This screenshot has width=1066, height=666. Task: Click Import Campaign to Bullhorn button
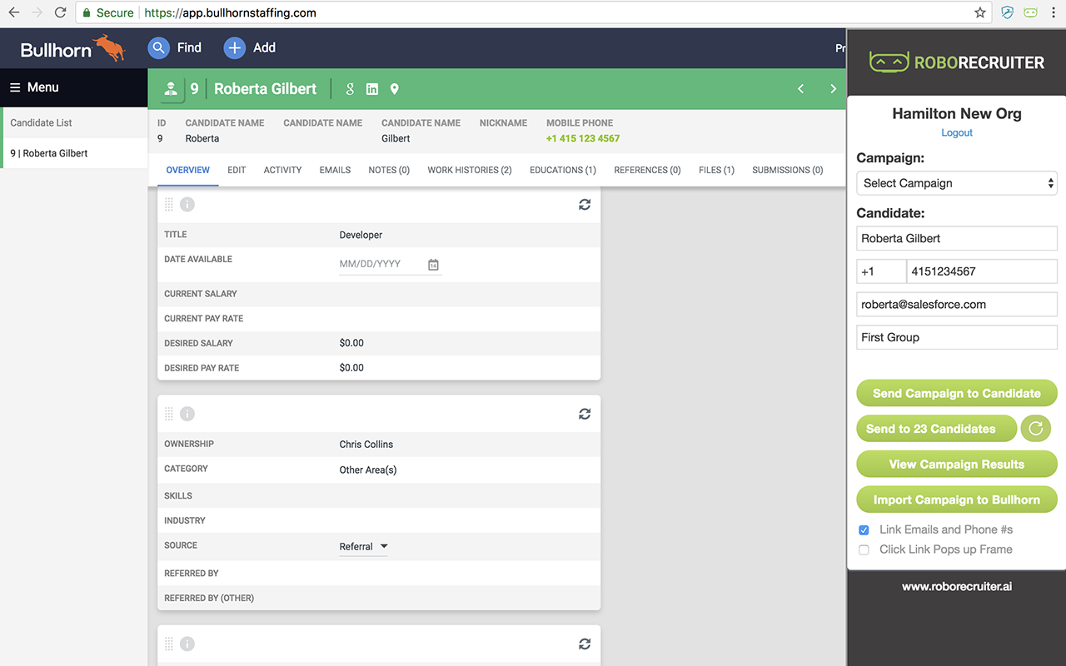point(957,499)
